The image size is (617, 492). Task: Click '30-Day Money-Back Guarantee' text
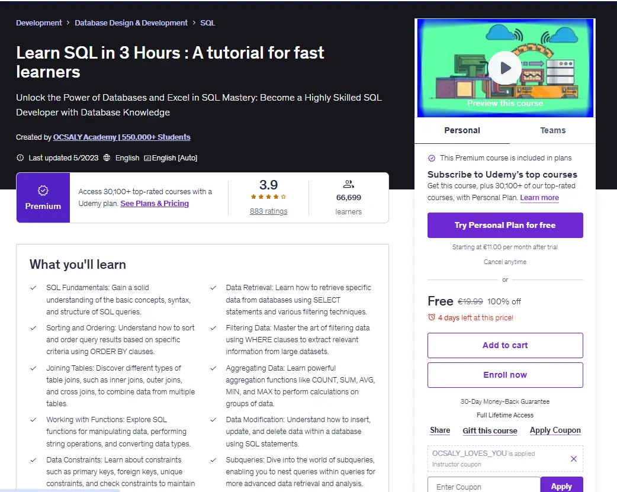point(505,401)
